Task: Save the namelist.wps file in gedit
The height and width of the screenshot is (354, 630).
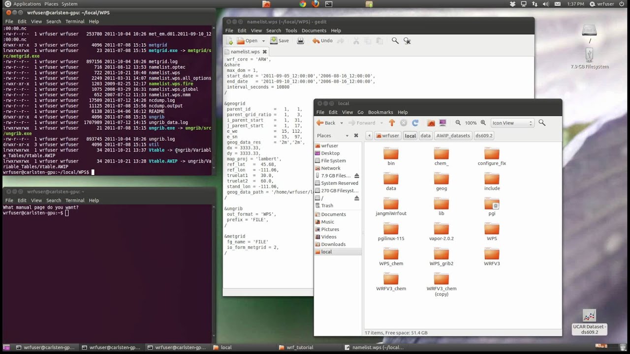Action: pos(280,41)
